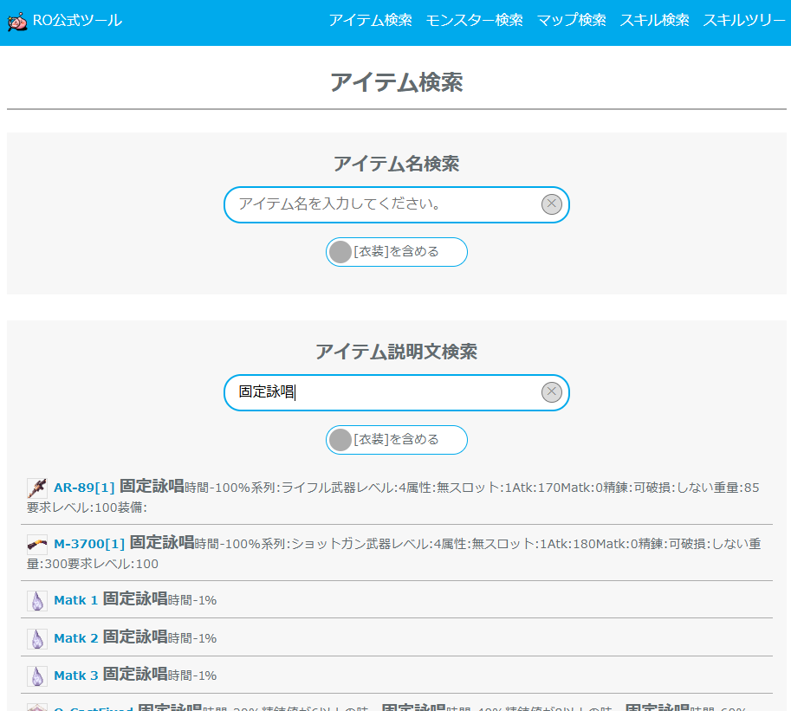The image size is (791, 711).
Task: Clear the 固定詠唱 description search text
Action: [552, 392]
